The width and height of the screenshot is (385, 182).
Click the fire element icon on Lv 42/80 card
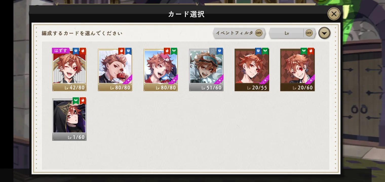[x=83, y=51]
